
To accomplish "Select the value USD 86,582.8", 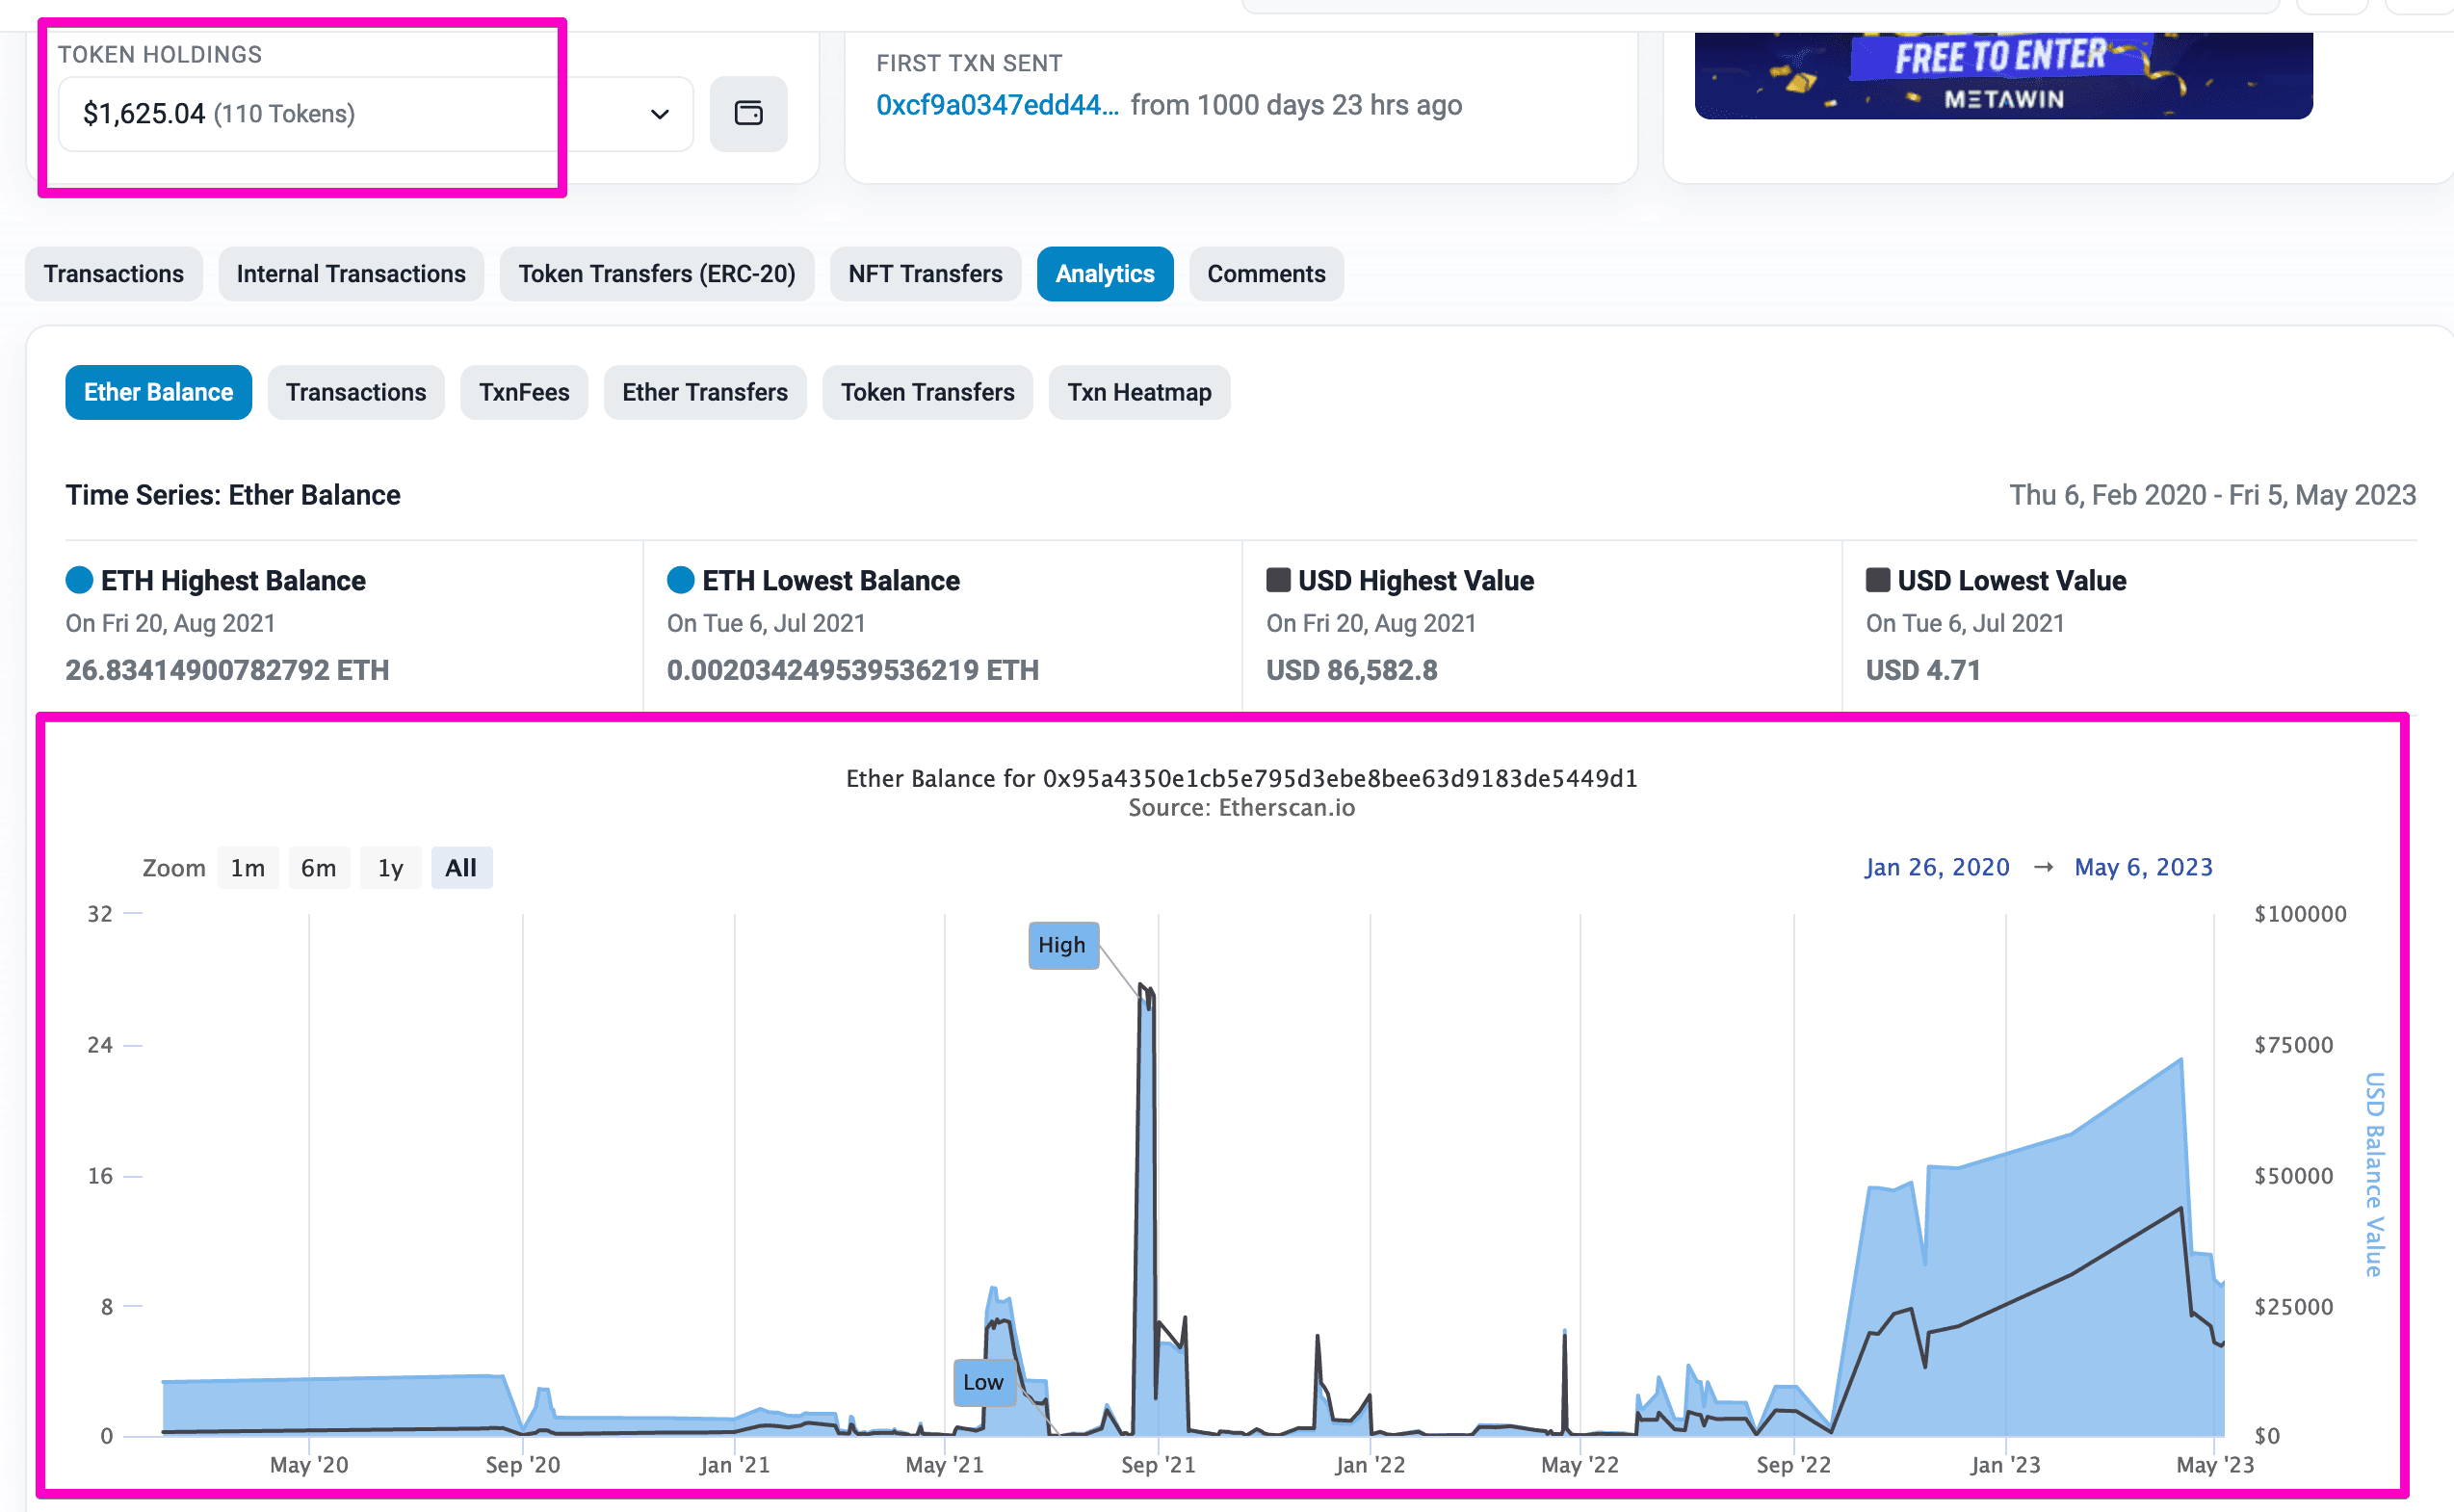I will pyautogui.click(x=1352, y=670).
